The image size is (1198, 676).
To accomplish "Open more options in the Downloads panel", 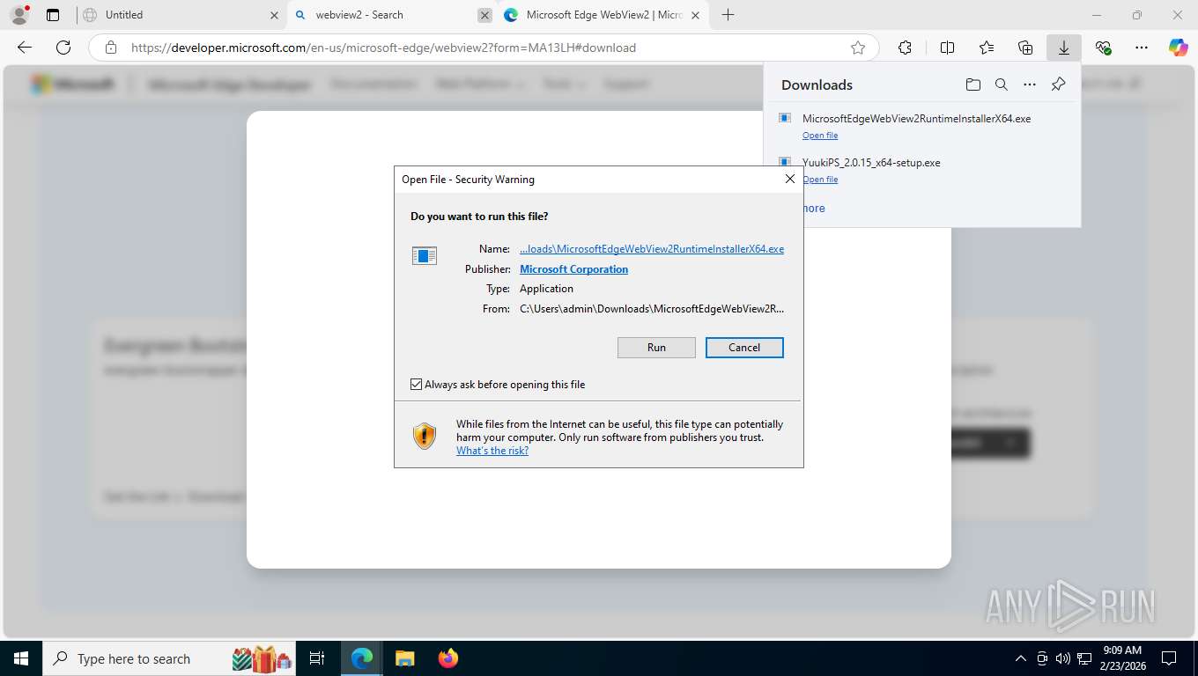I will tap(1030, 84).
